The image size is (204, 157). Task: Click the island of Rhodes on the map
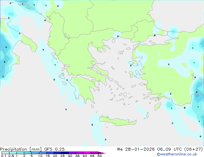(158, 106)
